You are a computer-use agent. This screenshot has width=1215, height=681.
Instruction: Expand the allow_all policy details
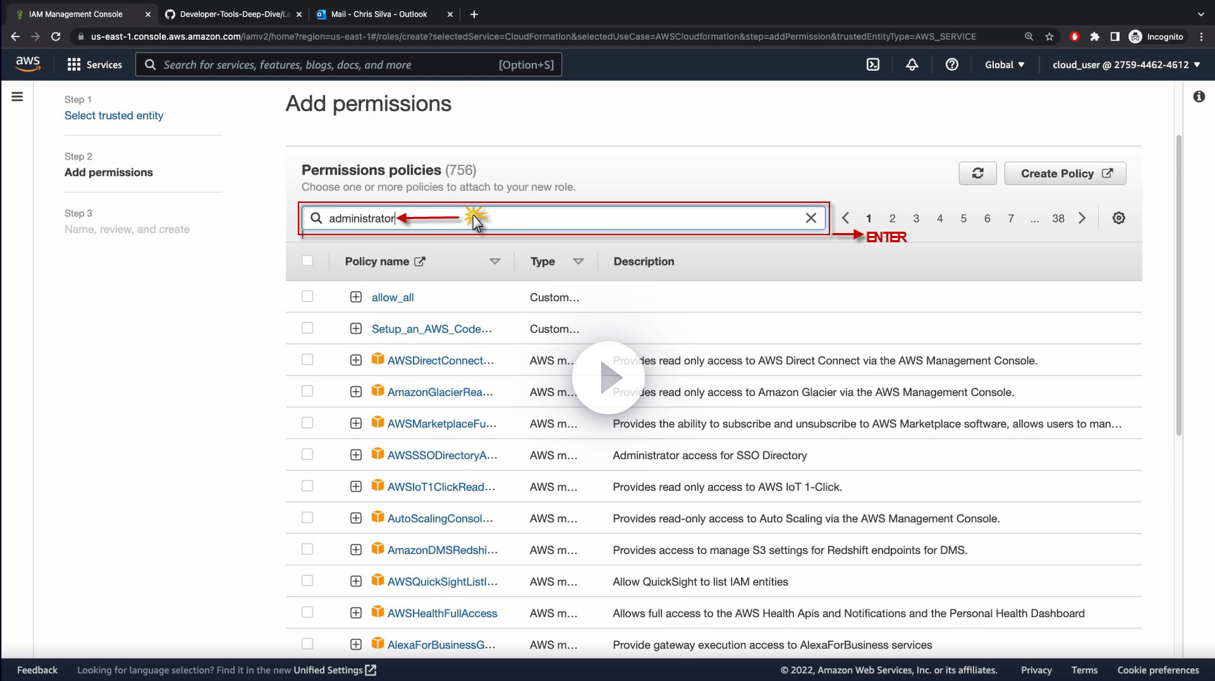click(x=356, y=297)
